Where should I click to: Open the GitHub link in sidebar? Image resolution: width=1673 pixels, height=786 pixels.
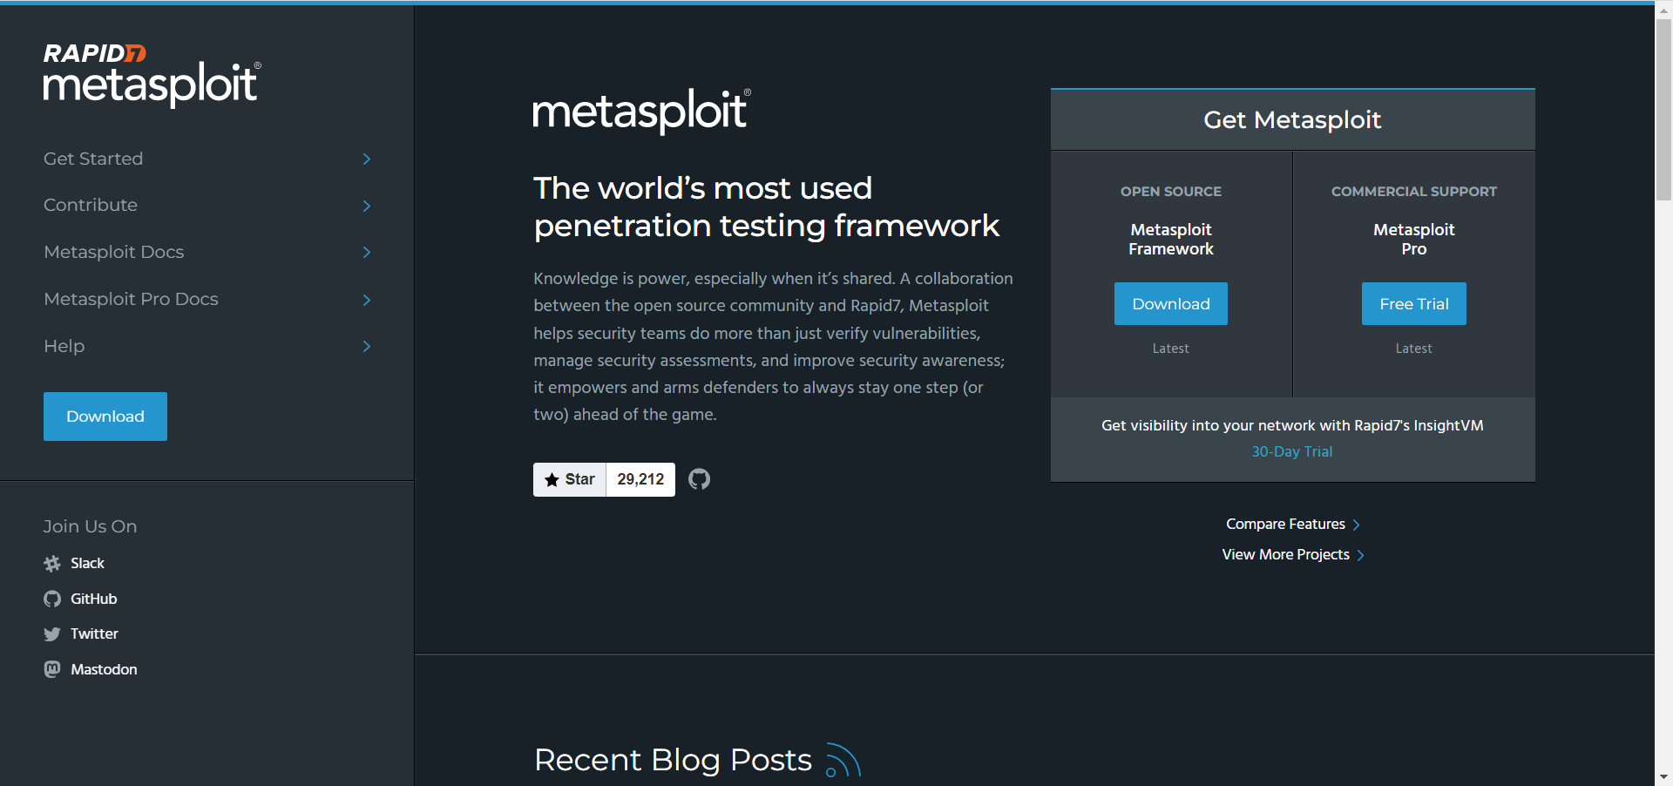click(93, 599)
